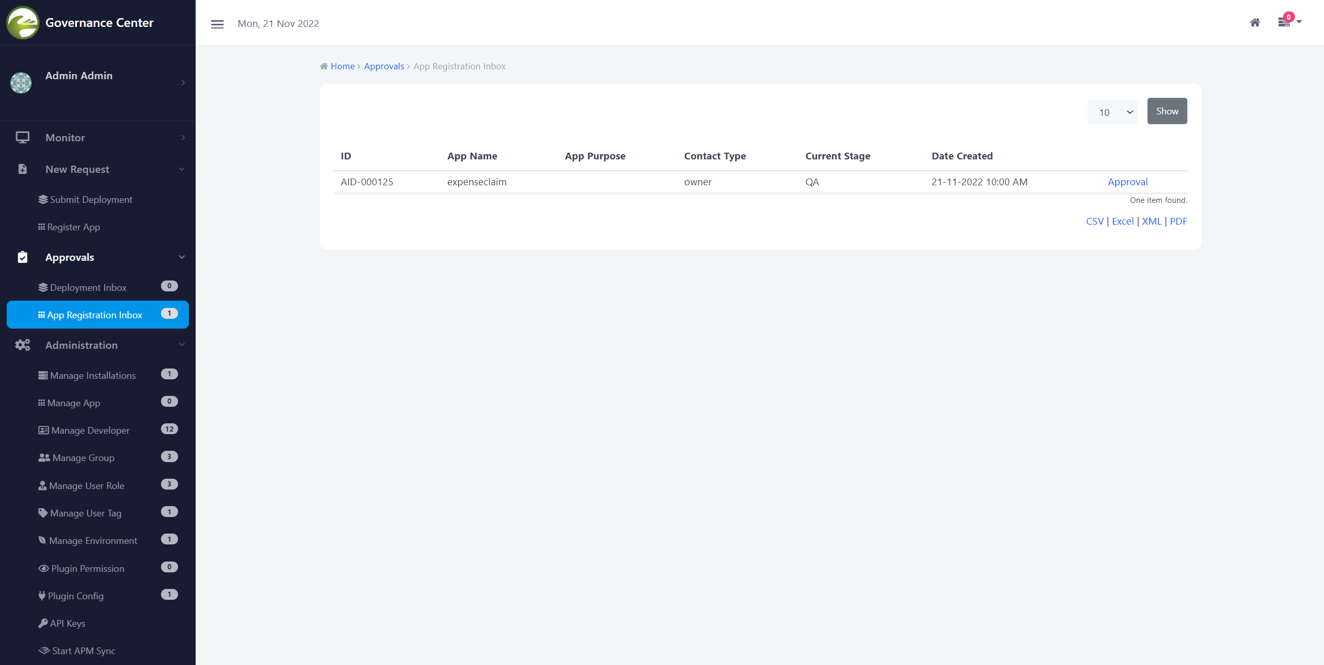Screen dimensions: 1324x665
Task: Click the Governance Center logo
Action: click(x=22, y=23)
